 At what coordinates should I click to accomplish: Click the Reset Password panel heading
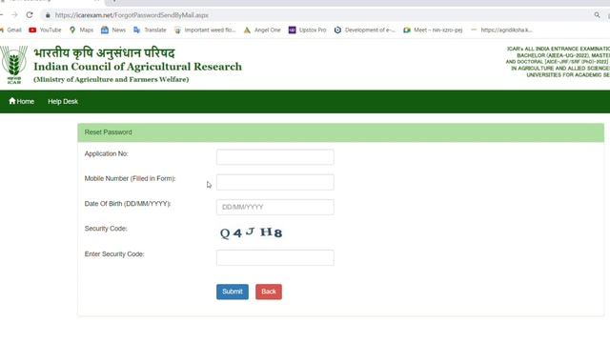pyautogui.click(x=341, y=132)
